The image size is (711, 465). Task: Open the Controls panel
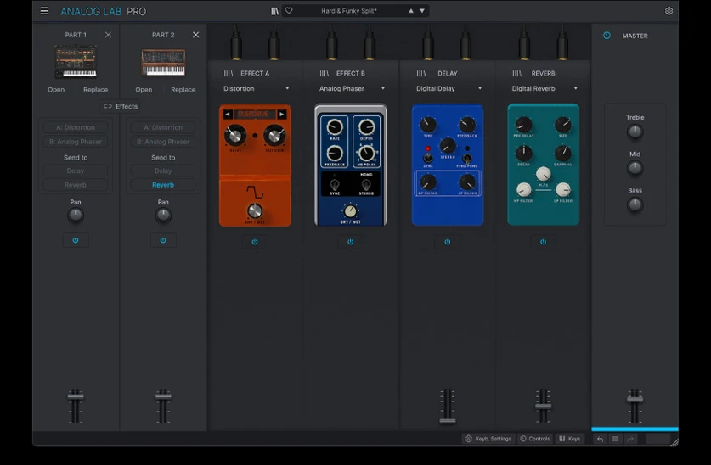click(x=534, y=439)
